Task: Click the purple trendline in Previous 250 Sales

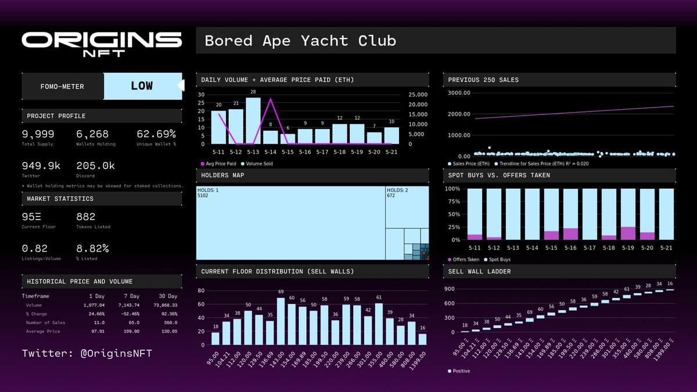Action: [x=574, y=112]
